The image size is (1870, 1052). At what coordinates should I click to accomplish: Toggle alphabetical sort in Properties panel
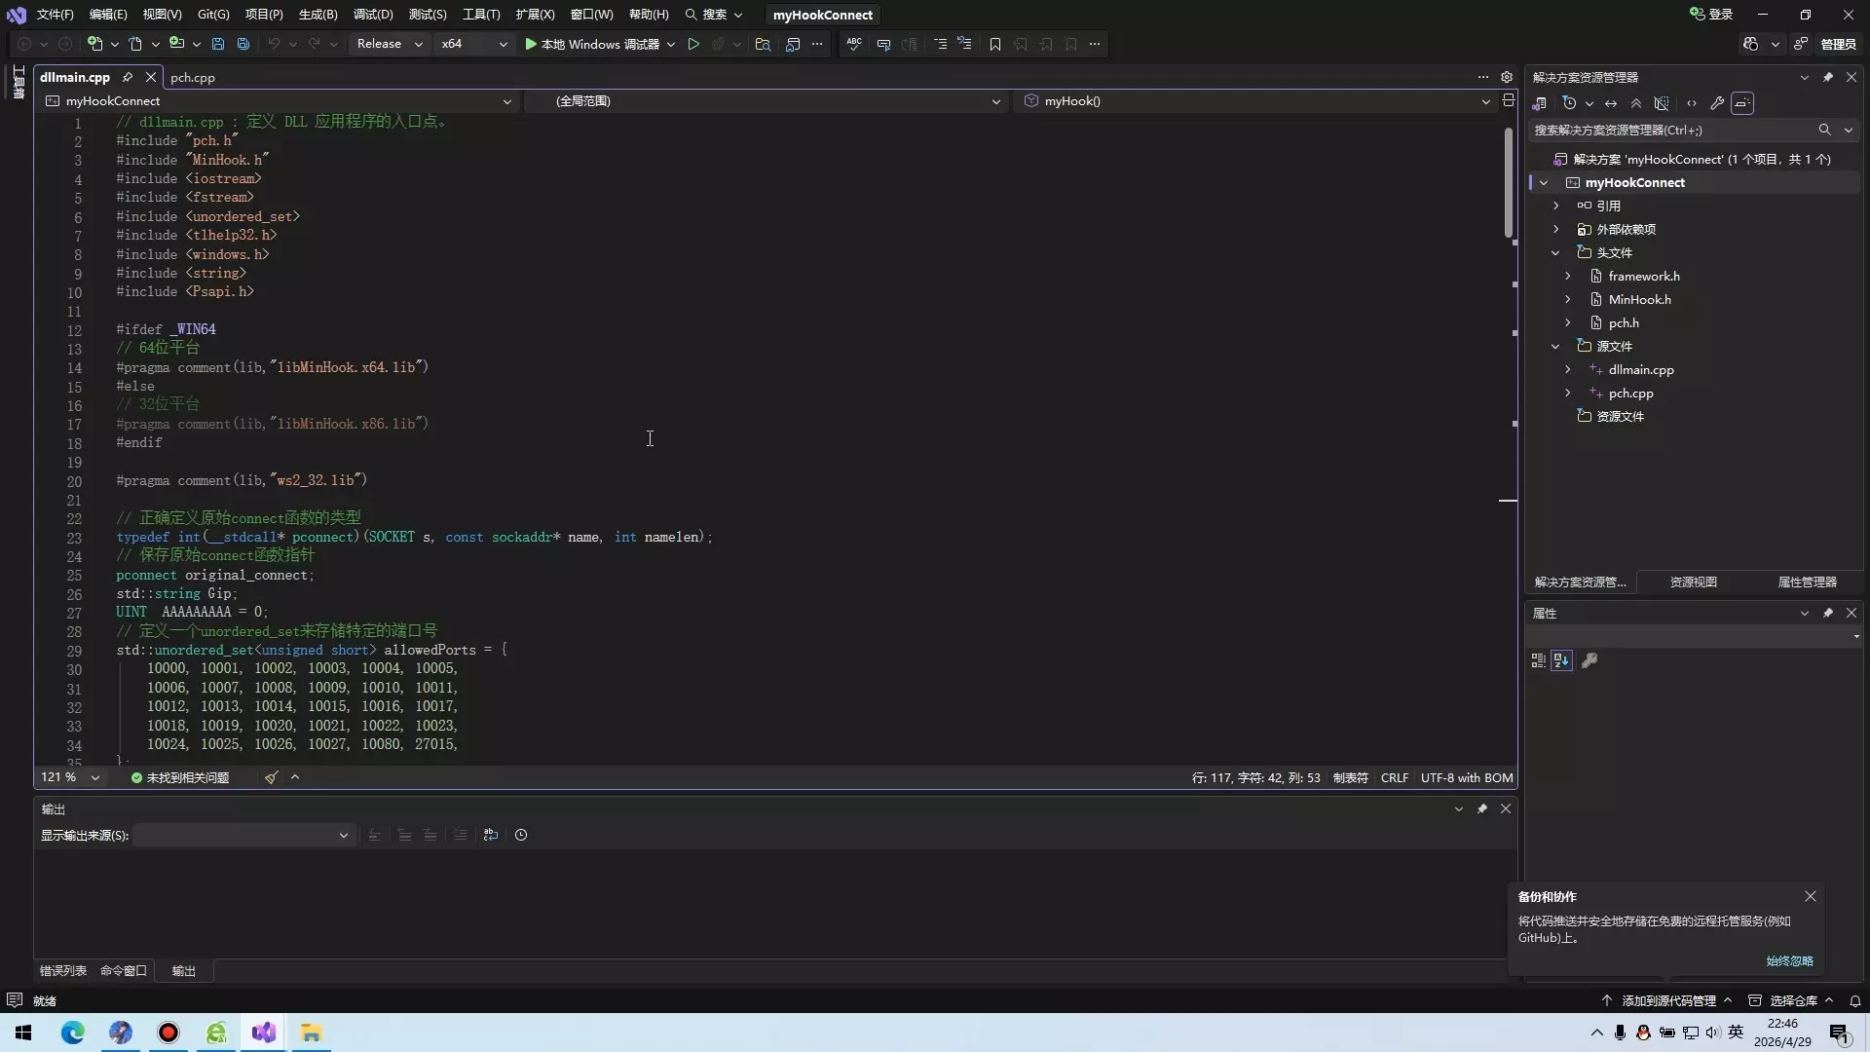pyautogui.click(x=1561, y=661)
